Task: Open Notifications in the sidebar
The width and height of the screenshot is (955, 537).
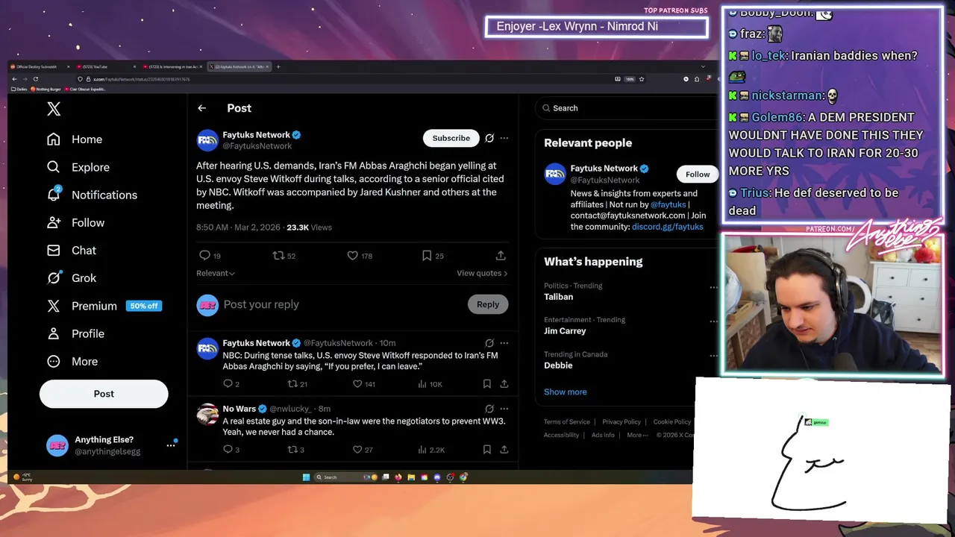Action: coord(92,195)
